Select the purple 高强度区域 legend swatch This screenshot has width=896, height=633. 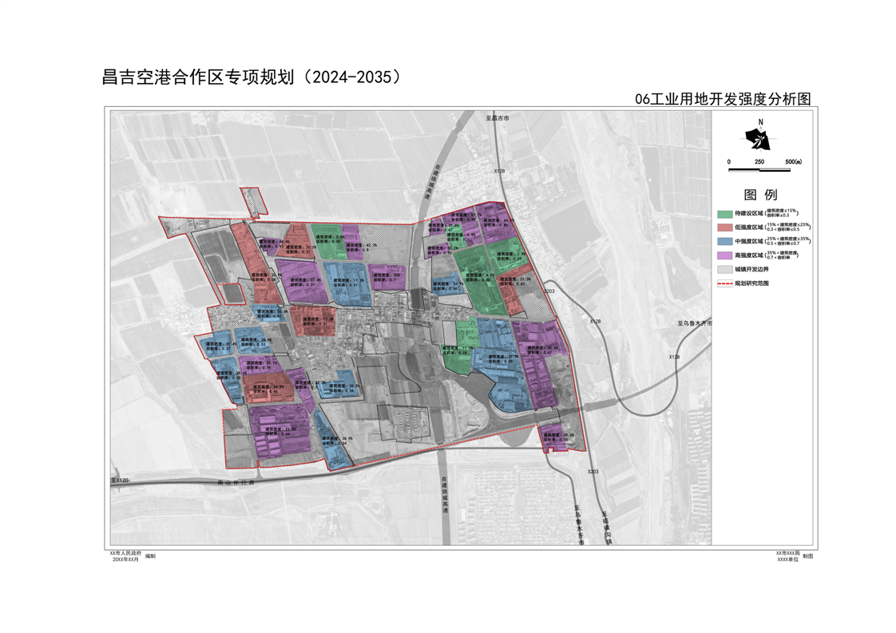coord(725,255)
